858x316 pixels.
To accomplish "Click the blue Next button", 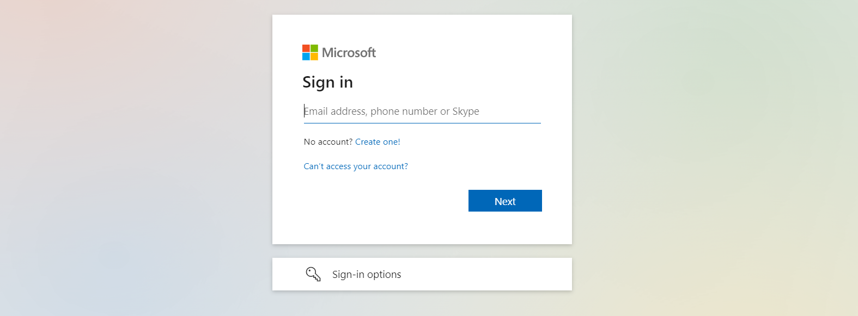I will [x=505, y=201].
